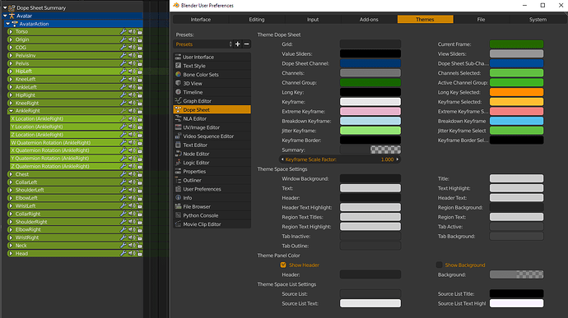568x318 pixels.
Task: Switch to the Add-ons tab
Action: [369, 20]
